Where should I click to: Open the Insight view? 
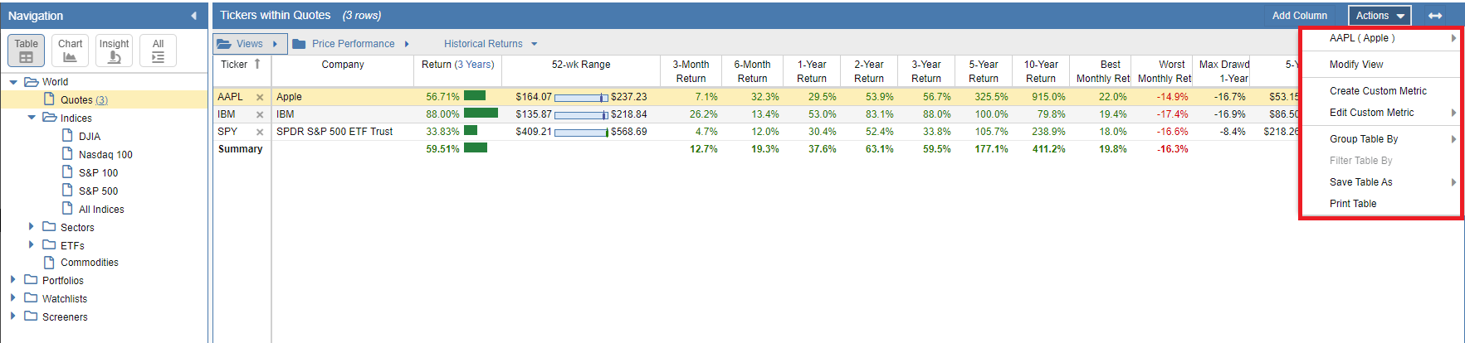(114, 51)
